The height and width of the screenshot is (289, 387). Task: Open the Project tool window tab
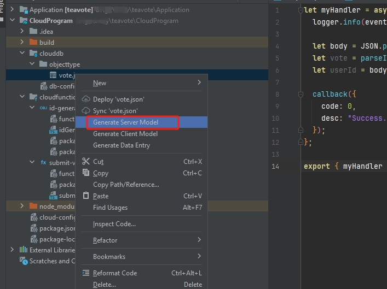point(2,10)
